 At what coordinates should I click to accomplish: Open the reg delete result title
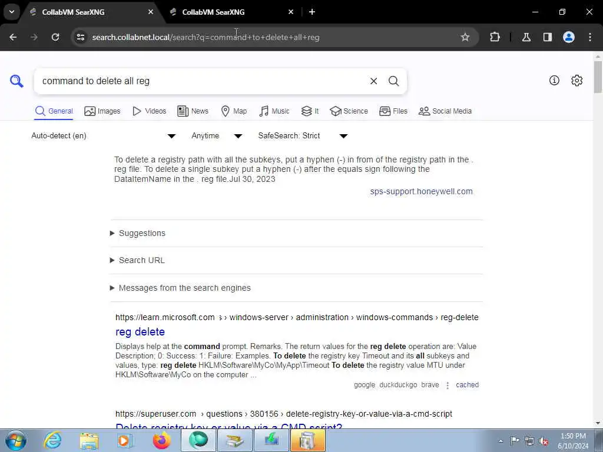tap(140, 332)
